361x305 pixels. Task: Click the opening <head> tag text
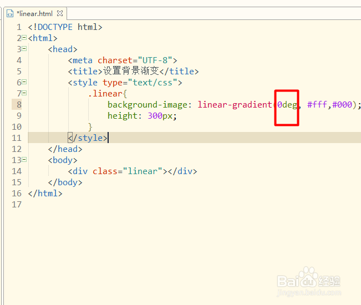(63, 49)
